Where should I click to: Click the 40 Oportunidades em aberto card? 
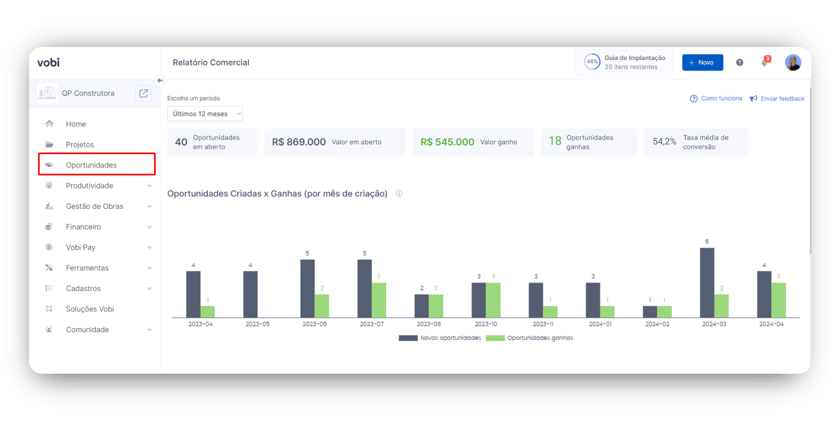click(212, 142)
